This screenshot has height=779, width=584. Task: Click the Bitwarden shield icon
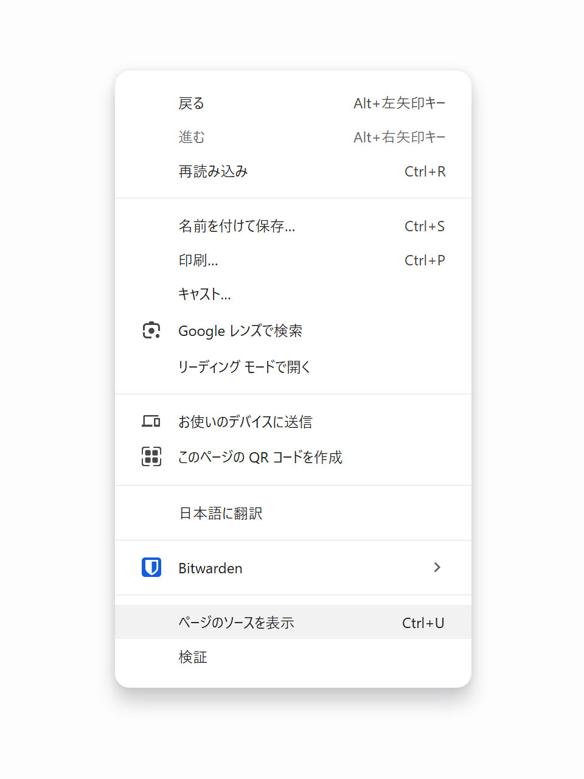tap(151, 567)
